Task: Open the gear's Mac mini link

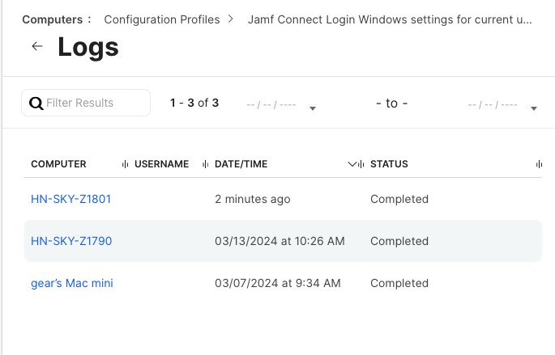Action: click(x=72, y=283)
